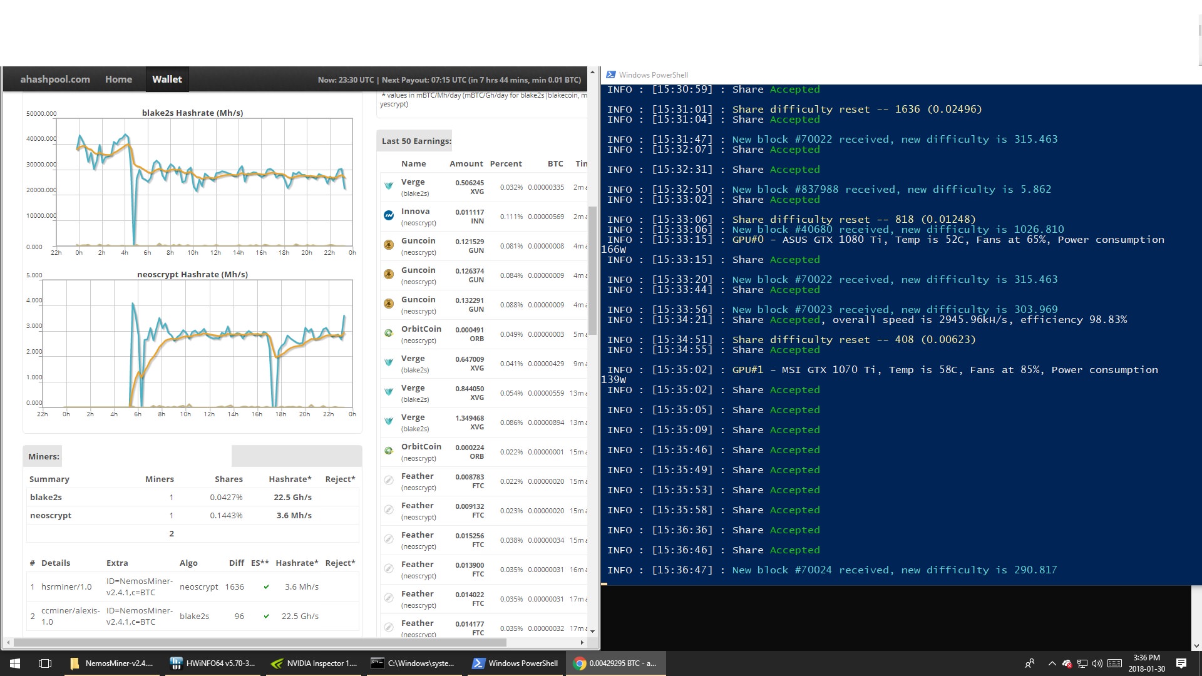Select the ccminer/alexis-1.0 miner details row

coord(192,616)
